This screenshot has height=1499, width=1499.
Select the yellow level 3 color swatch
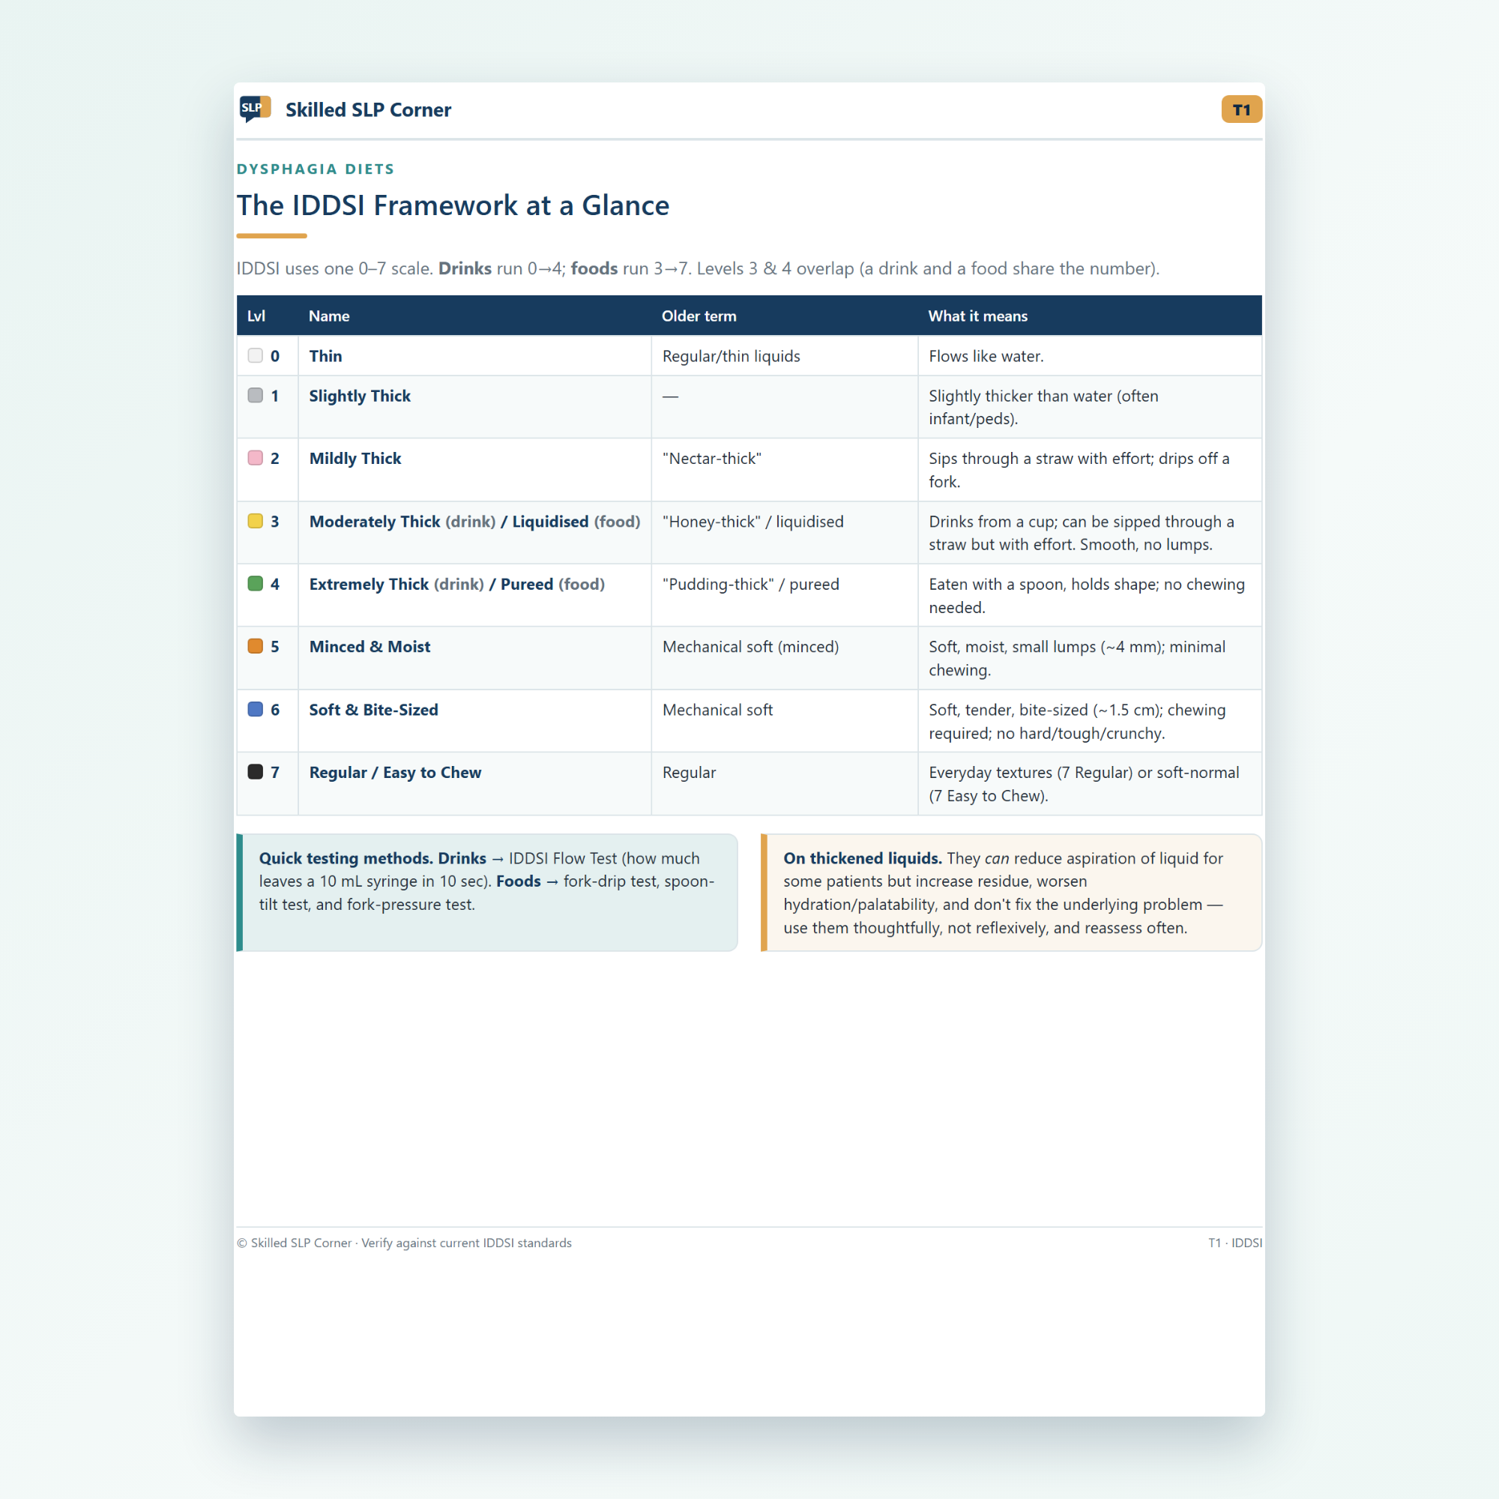(256, 521)
